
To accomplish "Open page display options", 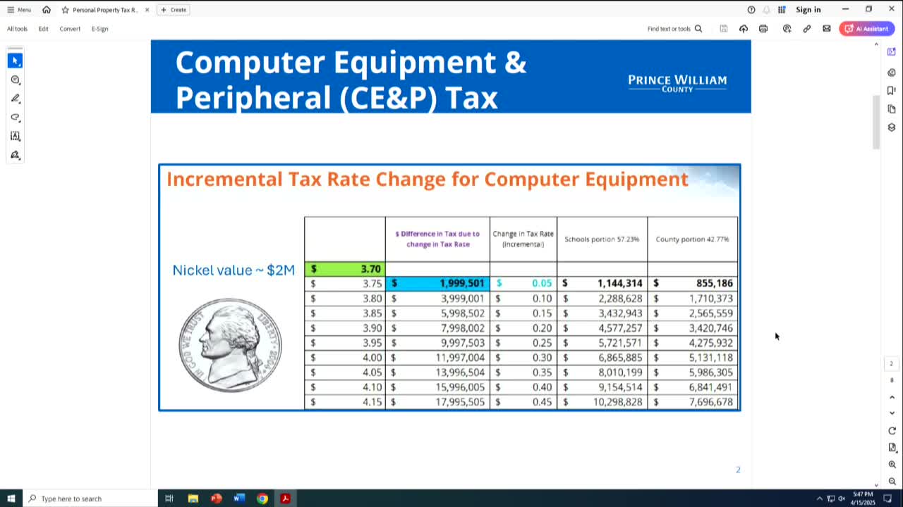I will [x=892, y=448].
